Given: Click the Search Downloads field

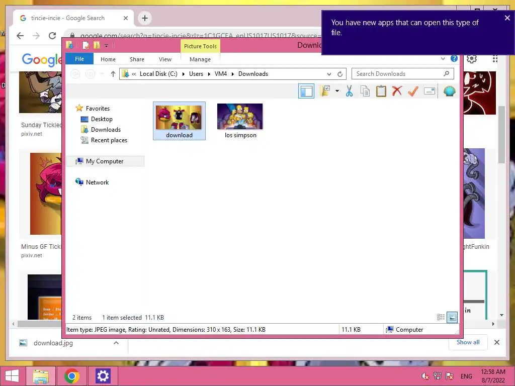Looking at the screenshot, I should pyautogui.click(x=403, y=74).
